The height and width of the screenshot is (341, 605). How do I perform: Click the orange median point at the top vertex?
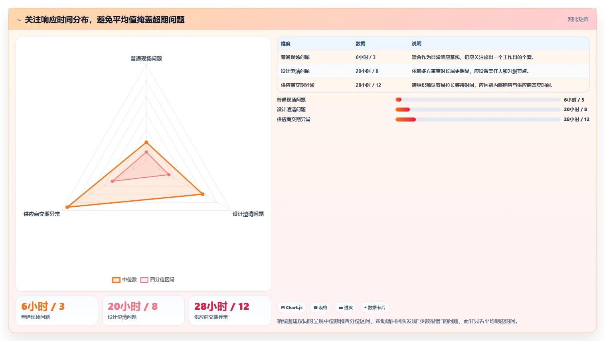click(x=146, y=142)
